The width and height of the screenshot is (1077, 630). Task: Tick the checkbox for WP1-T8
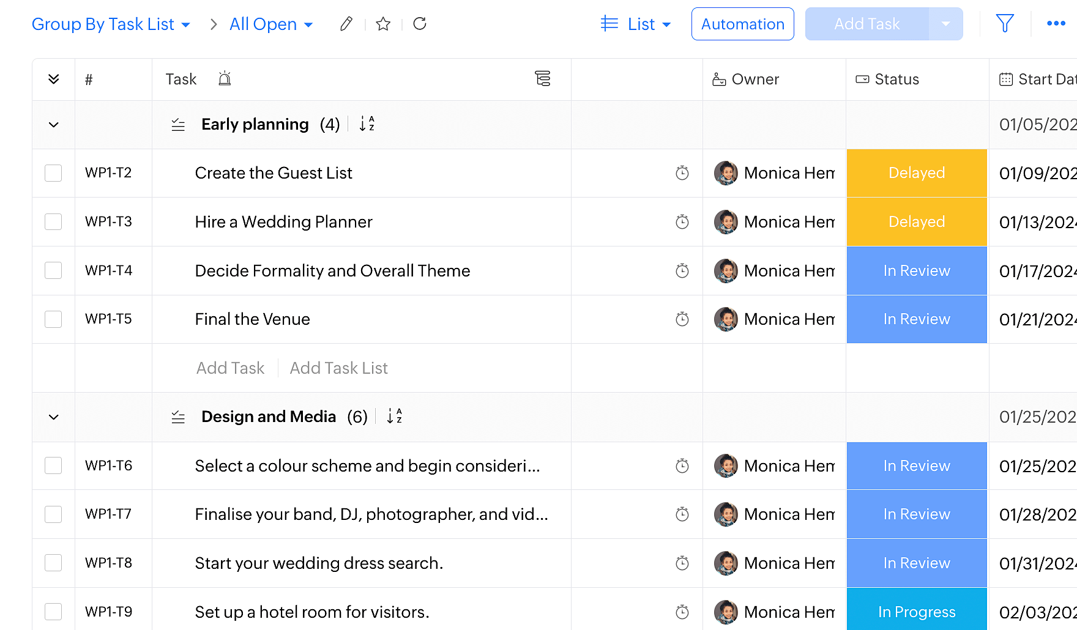pyautogui.click(x=53, y=563)
